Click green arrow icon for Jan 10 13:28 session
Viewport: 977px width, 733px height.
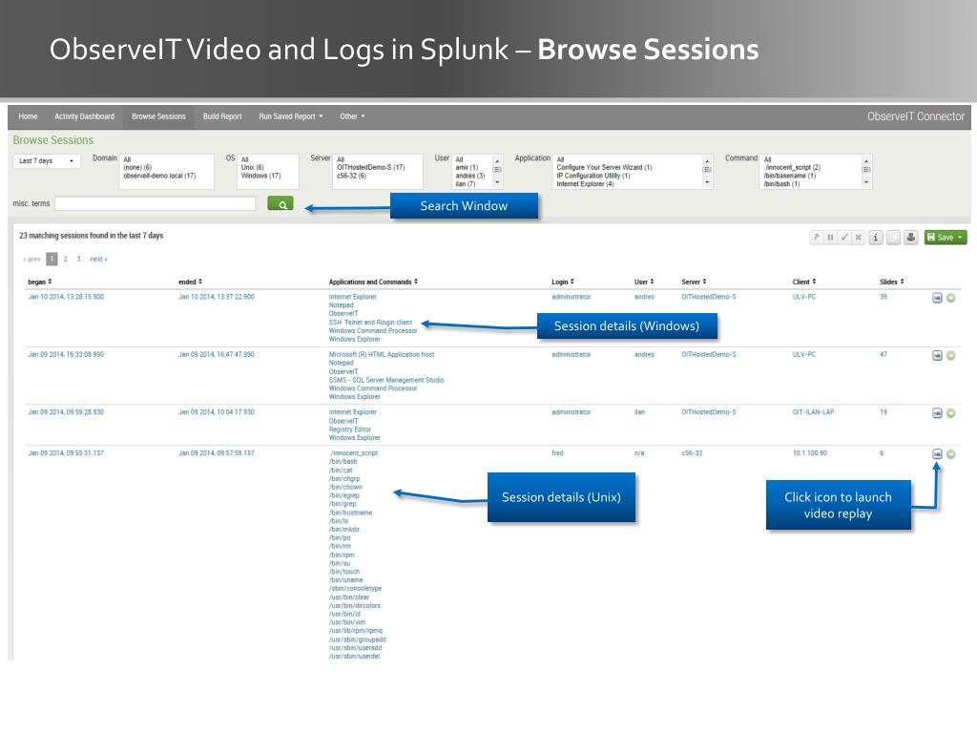tap(951, 298)
